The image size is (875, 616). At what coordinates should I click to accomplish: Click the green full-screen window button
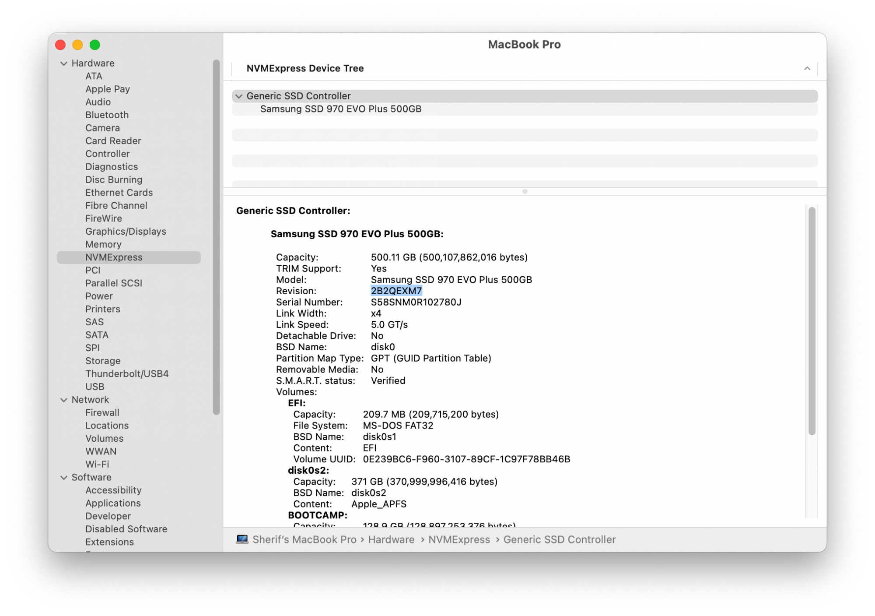95,45
